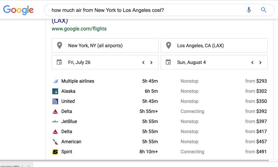Screen dimensions: 278x167
Task: Click the Alaska airline logo
Action: 55,91
